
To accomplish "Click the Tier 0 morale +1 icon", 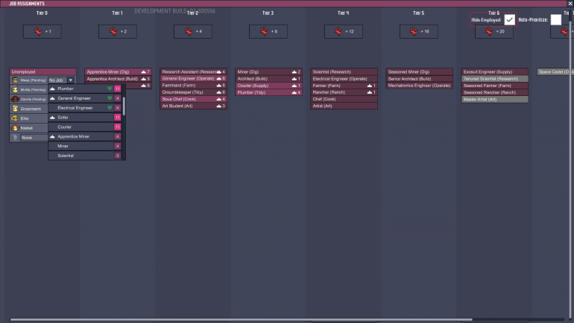I will (x=38, y=31).
